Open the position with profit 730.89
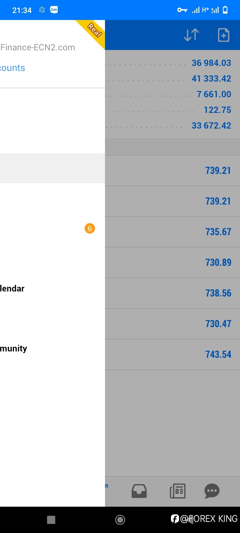 coord(172,263)
